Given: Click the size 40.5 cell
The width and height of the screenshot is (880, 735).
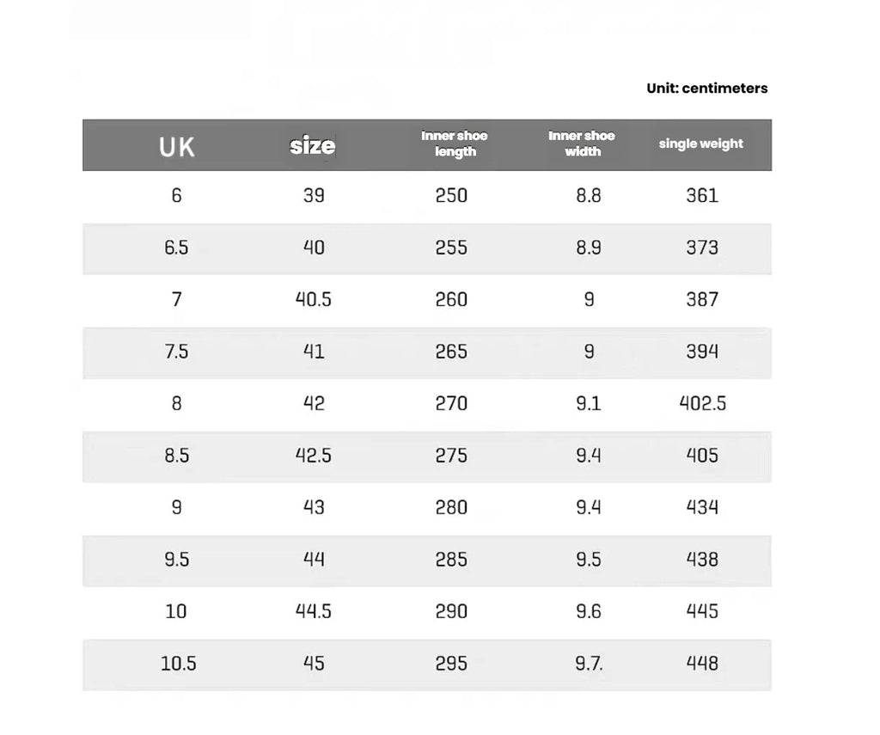Looking at the screenshot, I should pos(313,299).
